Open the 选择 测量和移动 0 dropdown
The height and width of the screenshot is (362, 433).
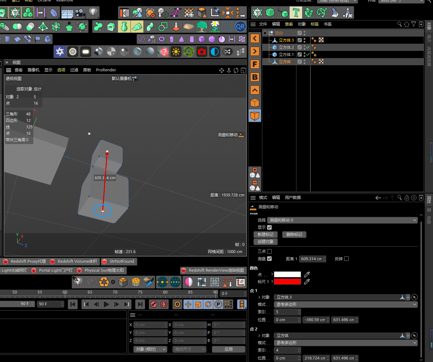click(343, 220)
